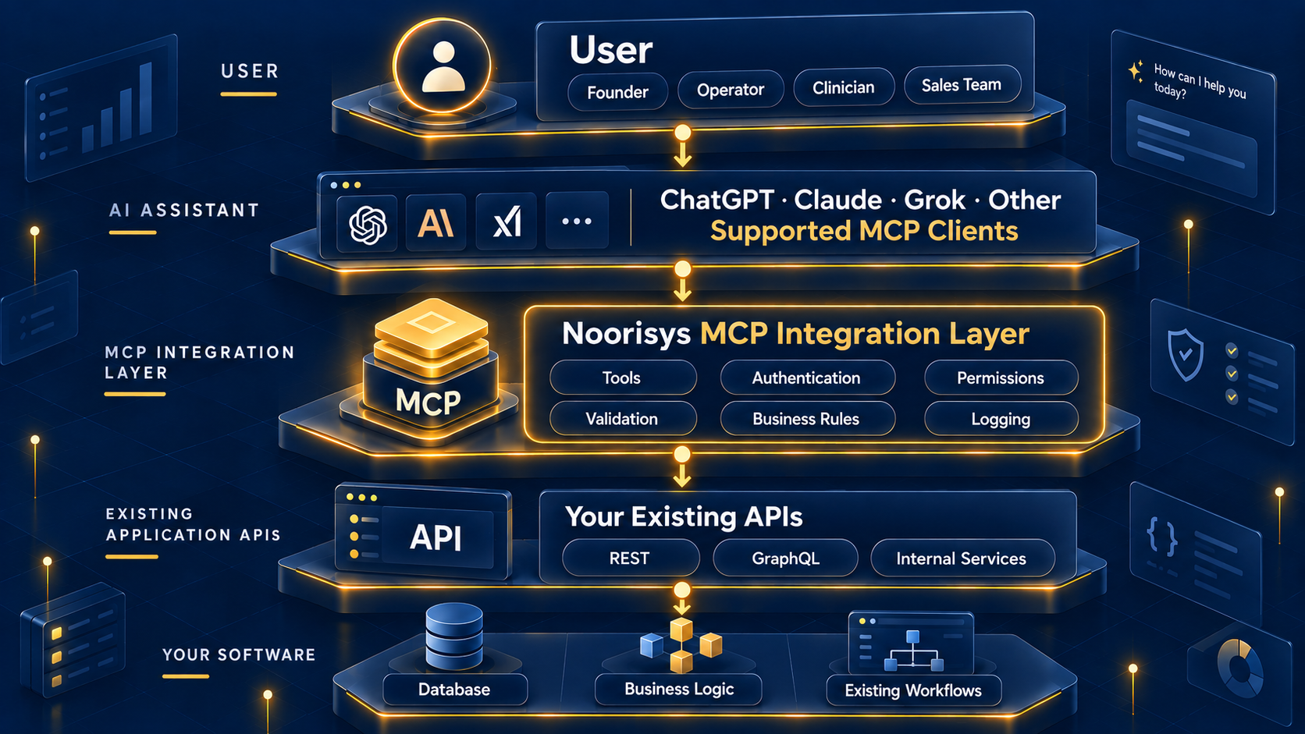
Task: Select the Authentication pill
Action: 806,378
